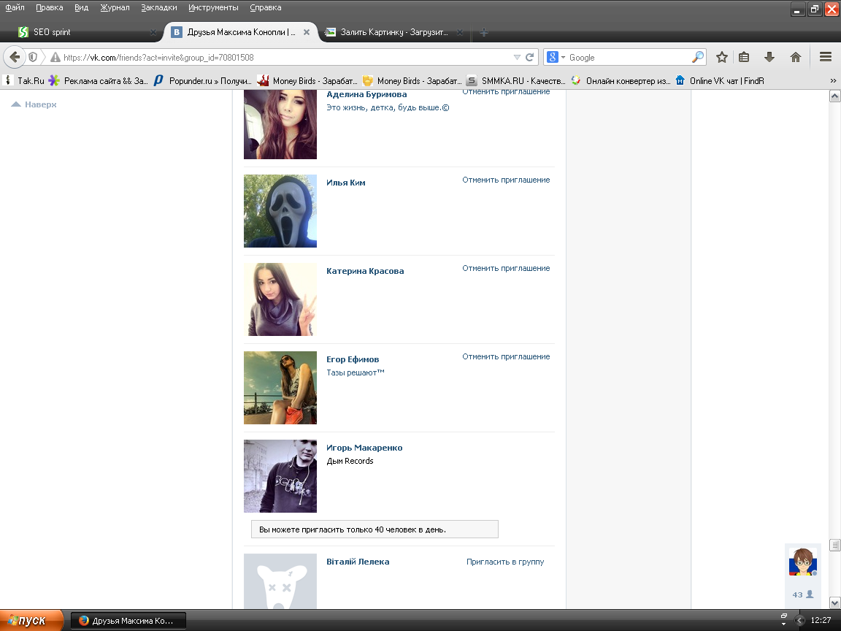
Task: Click the Google search engine icon
Action: [x=553, y=58]
